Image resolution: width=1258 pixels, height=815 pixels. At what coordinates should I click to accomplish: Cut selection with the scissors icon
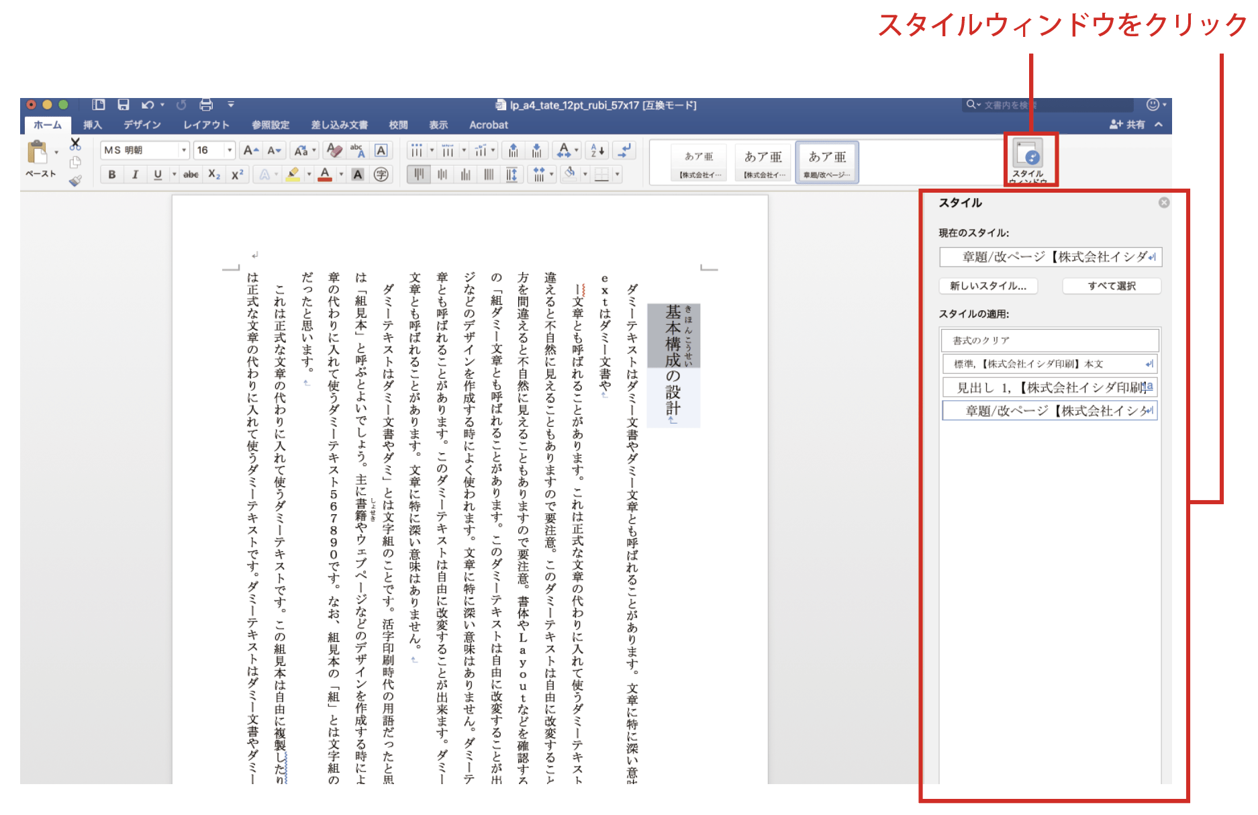click(75, 144)
